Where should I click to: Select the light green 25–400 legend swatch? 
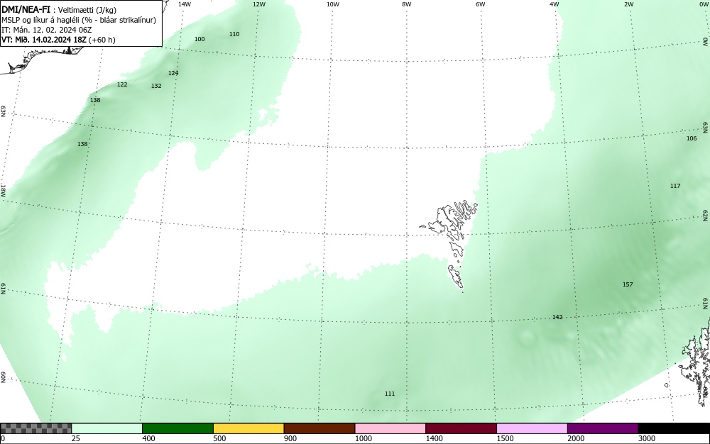[107, 428]
